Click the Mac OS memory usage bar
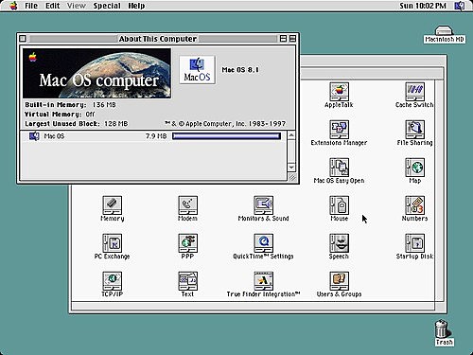473x355 pixels. click(226, 136)
